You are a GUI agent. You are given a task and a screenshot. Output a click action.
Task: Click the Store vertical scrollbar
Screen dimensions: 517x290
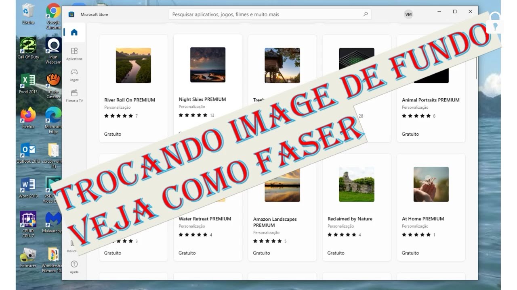pos(477,67)
